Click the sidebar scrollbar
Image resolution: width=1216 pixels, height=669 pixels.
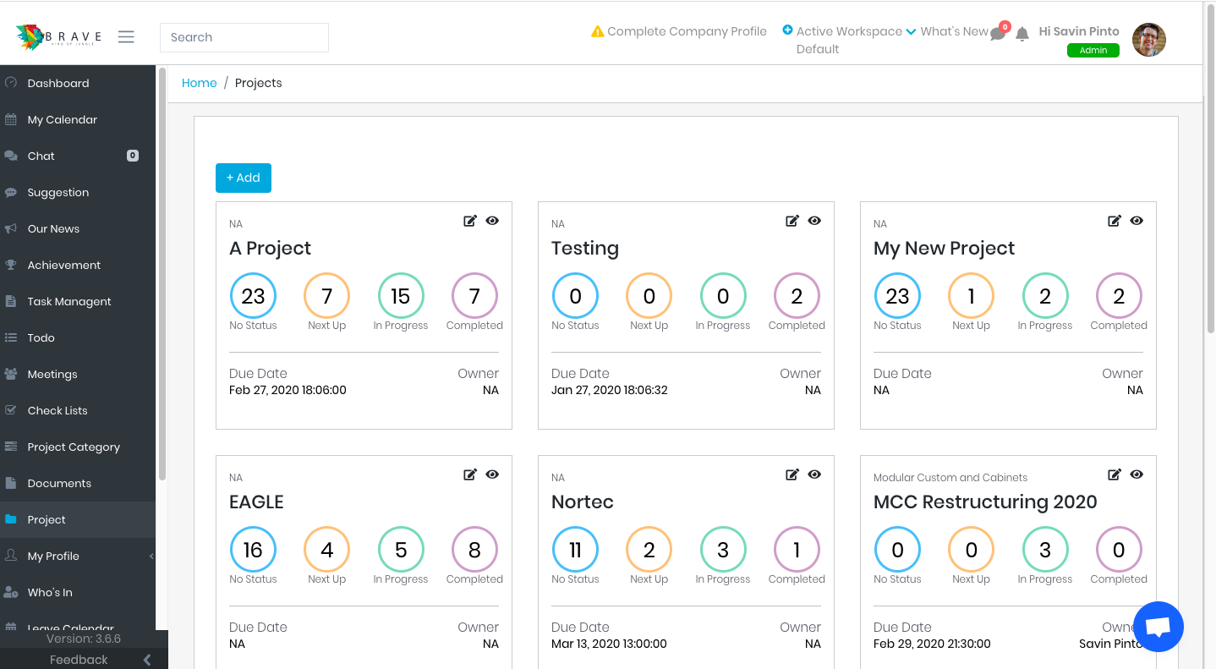pos(162,275)
